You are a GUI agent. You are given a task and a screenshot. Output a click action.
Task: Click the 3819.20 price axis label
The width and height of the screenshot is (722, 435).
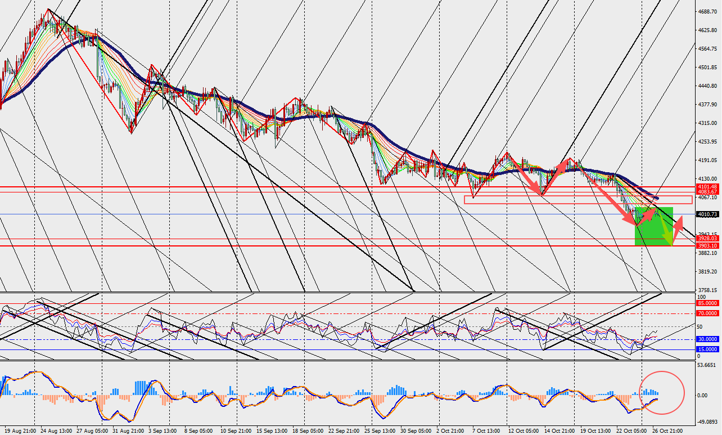(707, 272)
